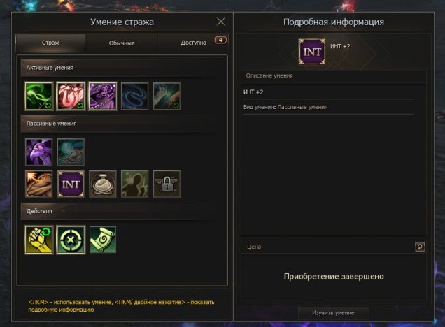The height and width of the screenshot is (327, 445).
Task: Click the purple bird passive skill icon
Action: click(39, 152)
